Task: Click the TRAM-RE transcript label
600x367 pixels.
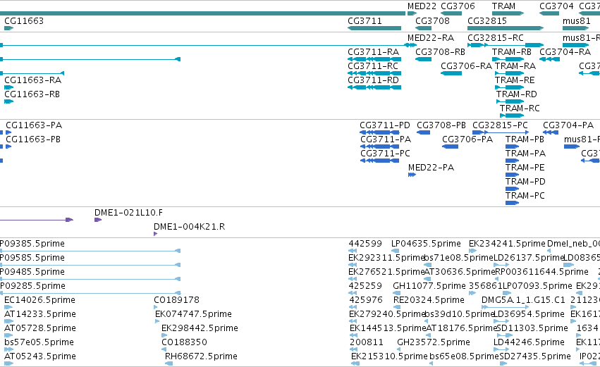Action: [x=515, y=80]
